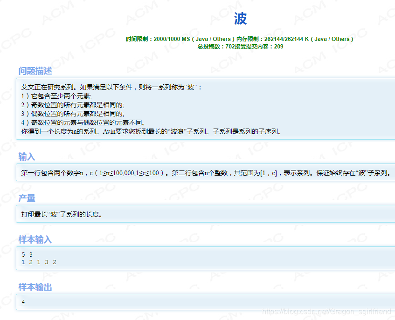Click the sentence starting with 你得到一个长度为n的系列
Viewport: 395px width, 320px height.
point(151,131)
